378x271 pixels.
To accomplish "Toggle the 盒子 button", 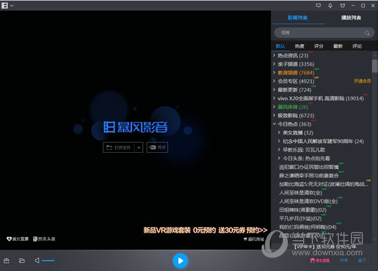I will coord(362,260).
